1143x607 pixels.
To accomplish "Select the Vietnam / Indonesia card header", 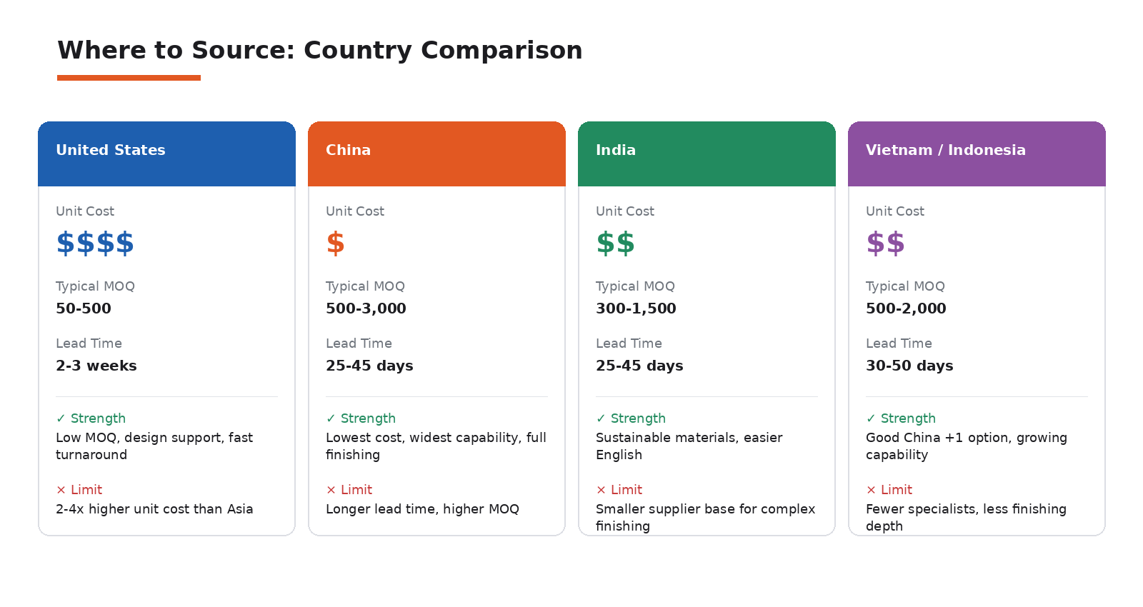I will (x=977, y=154).
